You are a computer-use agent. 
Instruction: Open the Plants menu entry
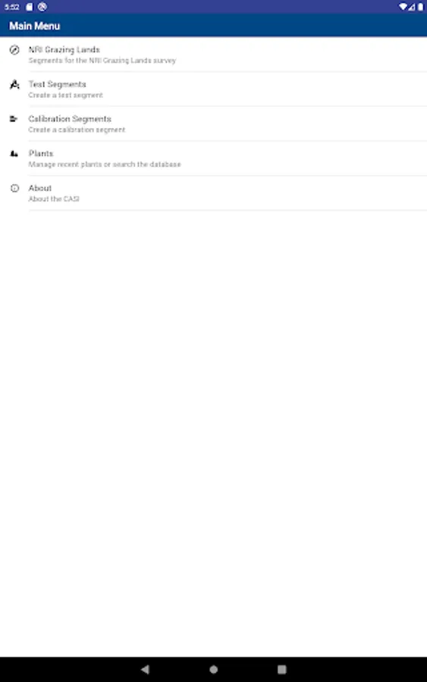click(213, 158)
